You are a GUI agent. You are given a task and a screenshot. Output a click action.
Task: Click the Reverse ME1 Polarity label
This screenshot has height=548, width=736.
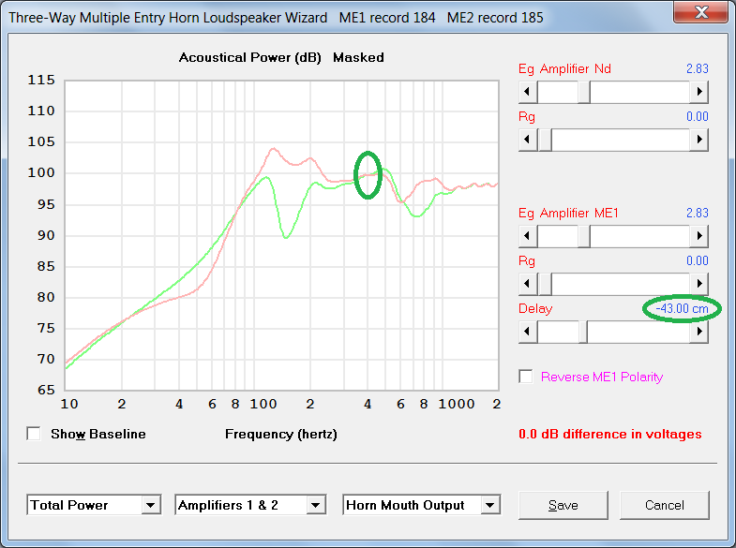tap(602, 377)
